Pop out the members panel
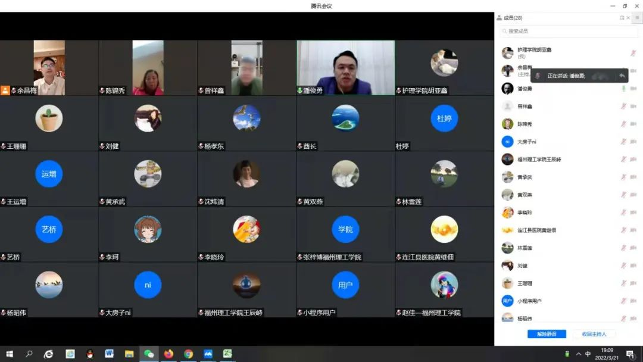The height and width of the screenshot is (362, 643). click(622, 18)
